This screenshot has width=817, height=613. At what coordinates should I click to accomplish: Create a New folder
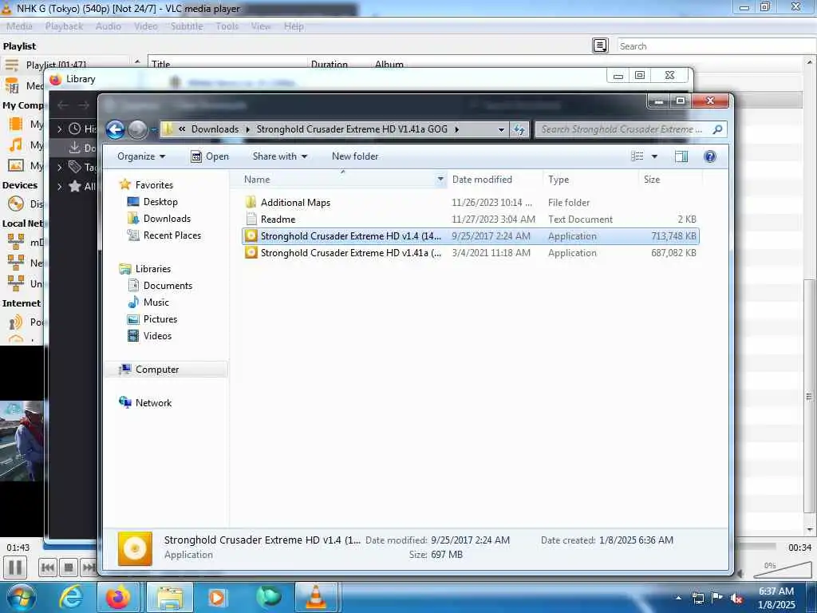[x=355, y=156]
